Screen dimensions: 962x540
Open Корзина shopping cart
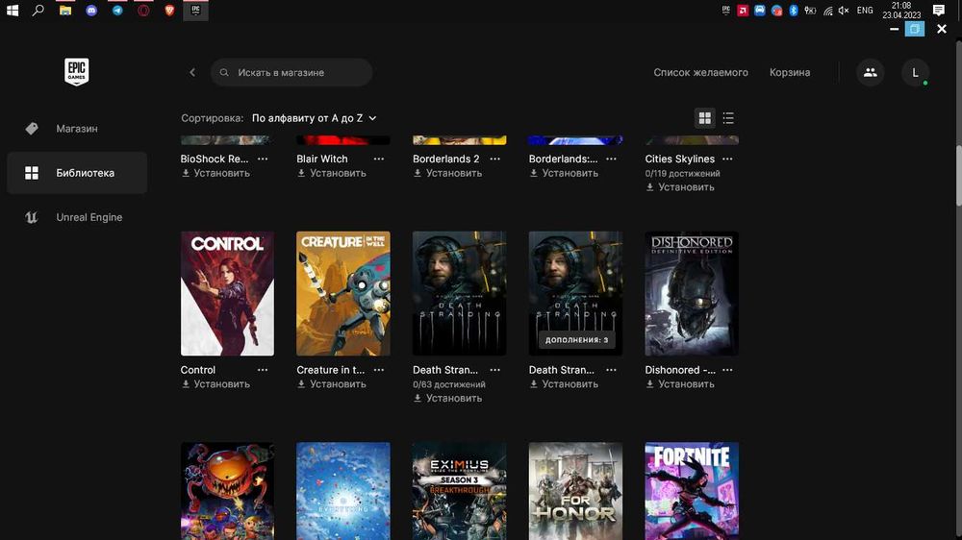tap(790, 72)
